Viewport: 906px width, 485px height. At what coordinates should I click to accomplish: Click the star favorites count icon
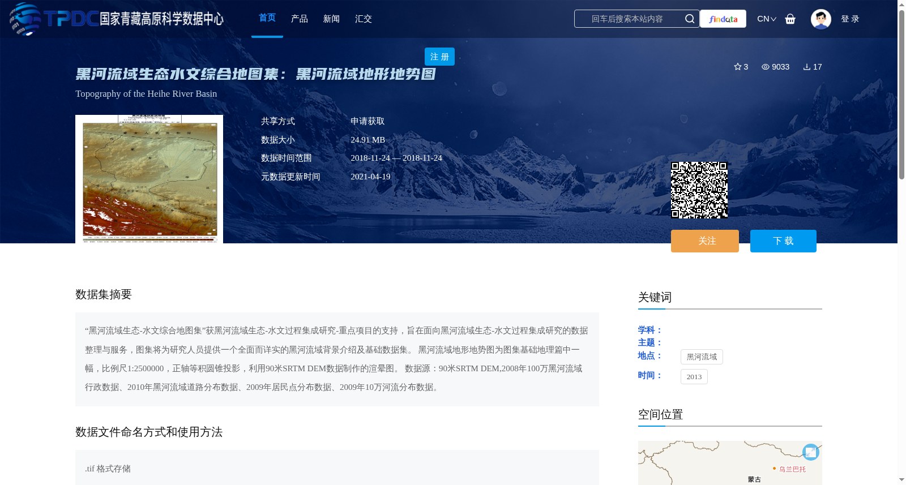pyautogui.click(x=738, y=67)
